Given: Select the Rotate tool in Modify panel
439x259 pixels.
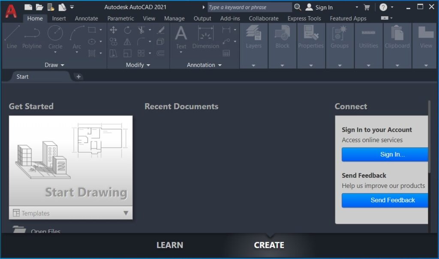Looking at the screenshot, I should (x=127, y=30).
